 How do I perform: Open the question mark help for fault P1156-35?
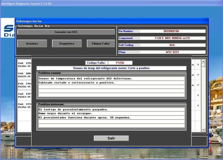[198, 65]
